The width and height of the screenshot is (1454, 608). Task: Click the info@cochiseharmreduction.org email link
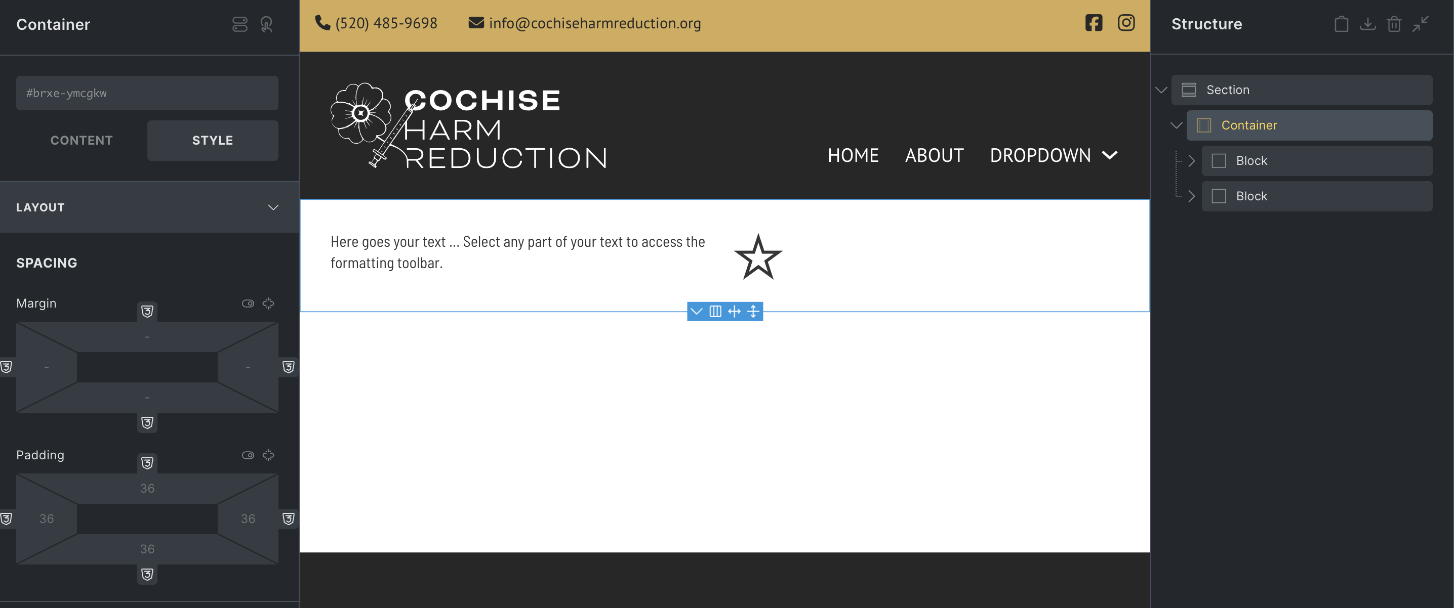(594, 23)
